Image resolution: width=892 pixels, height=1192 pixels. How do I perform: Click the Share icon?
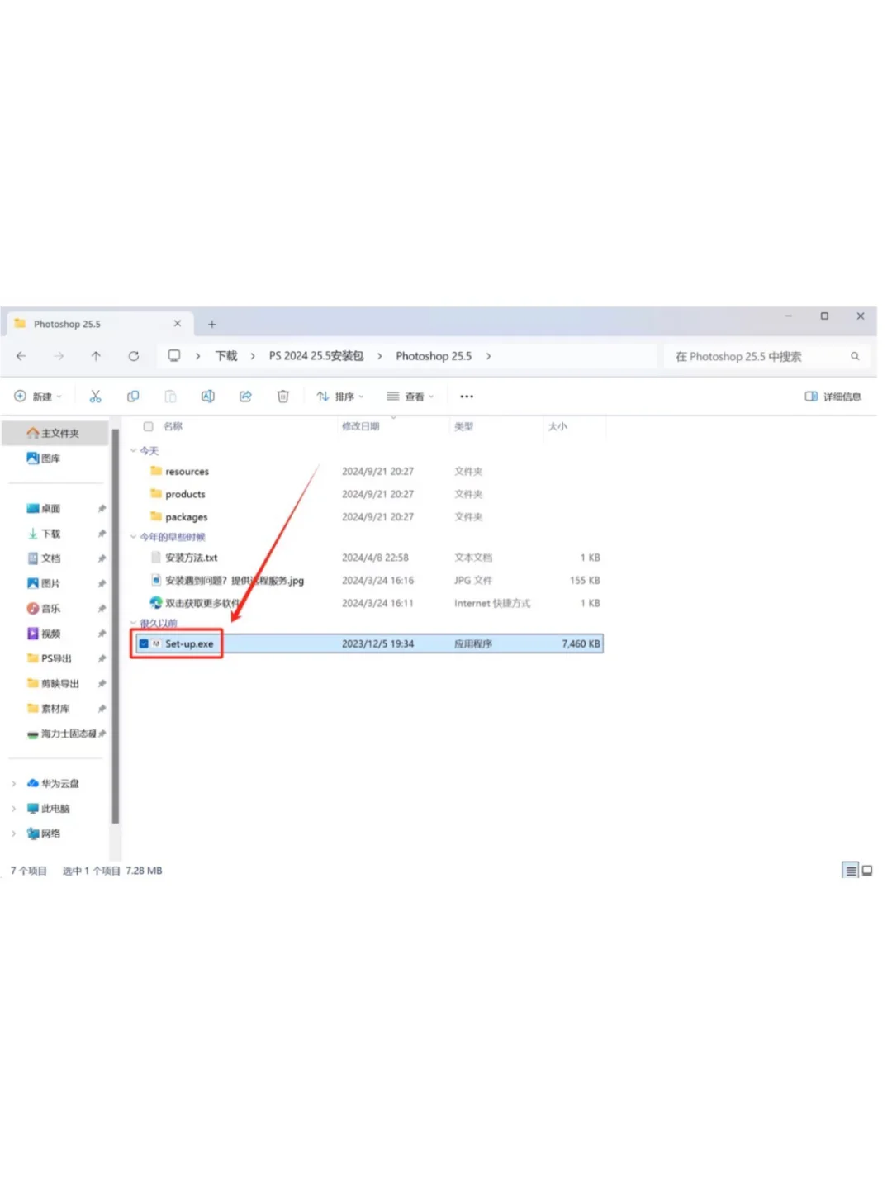(x=245, y=397)
